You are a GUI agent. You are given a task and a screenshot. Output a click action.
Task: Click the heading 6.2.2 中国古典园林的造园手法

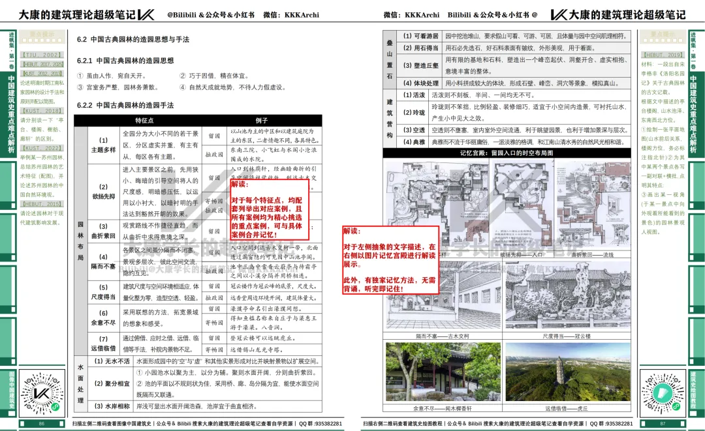125,106
